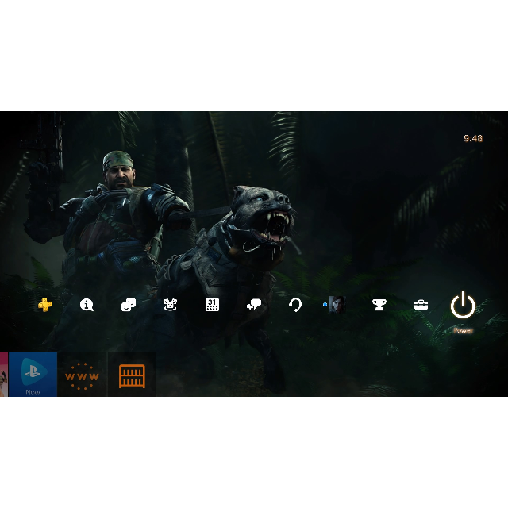The image size is (508, 508).
Task: Select the Power icon
Action: 463,305
